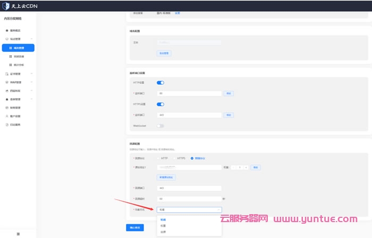
Task: Open 账户设置 from the sidebar
Action: click(x=15, y=116)
